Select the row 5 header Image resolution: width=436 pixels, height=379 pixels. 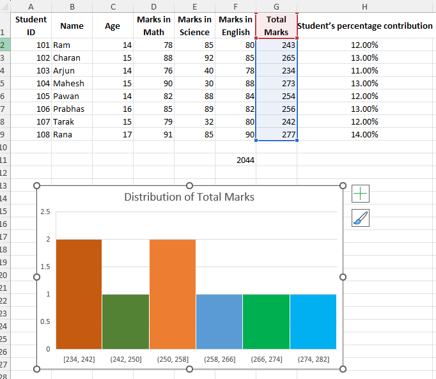coord(4,83)
